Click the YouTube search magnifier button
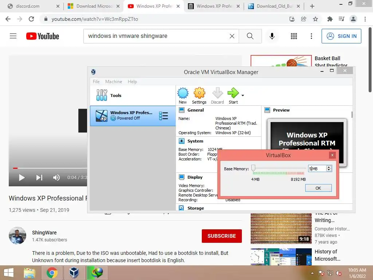This screenshot has width=373, height=280. point(250,36)
